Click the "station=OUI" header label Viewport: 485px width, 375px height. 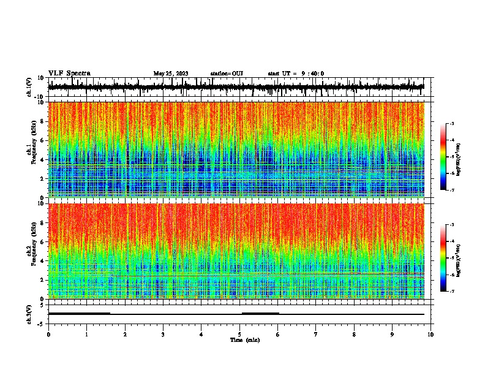(227, 74)
